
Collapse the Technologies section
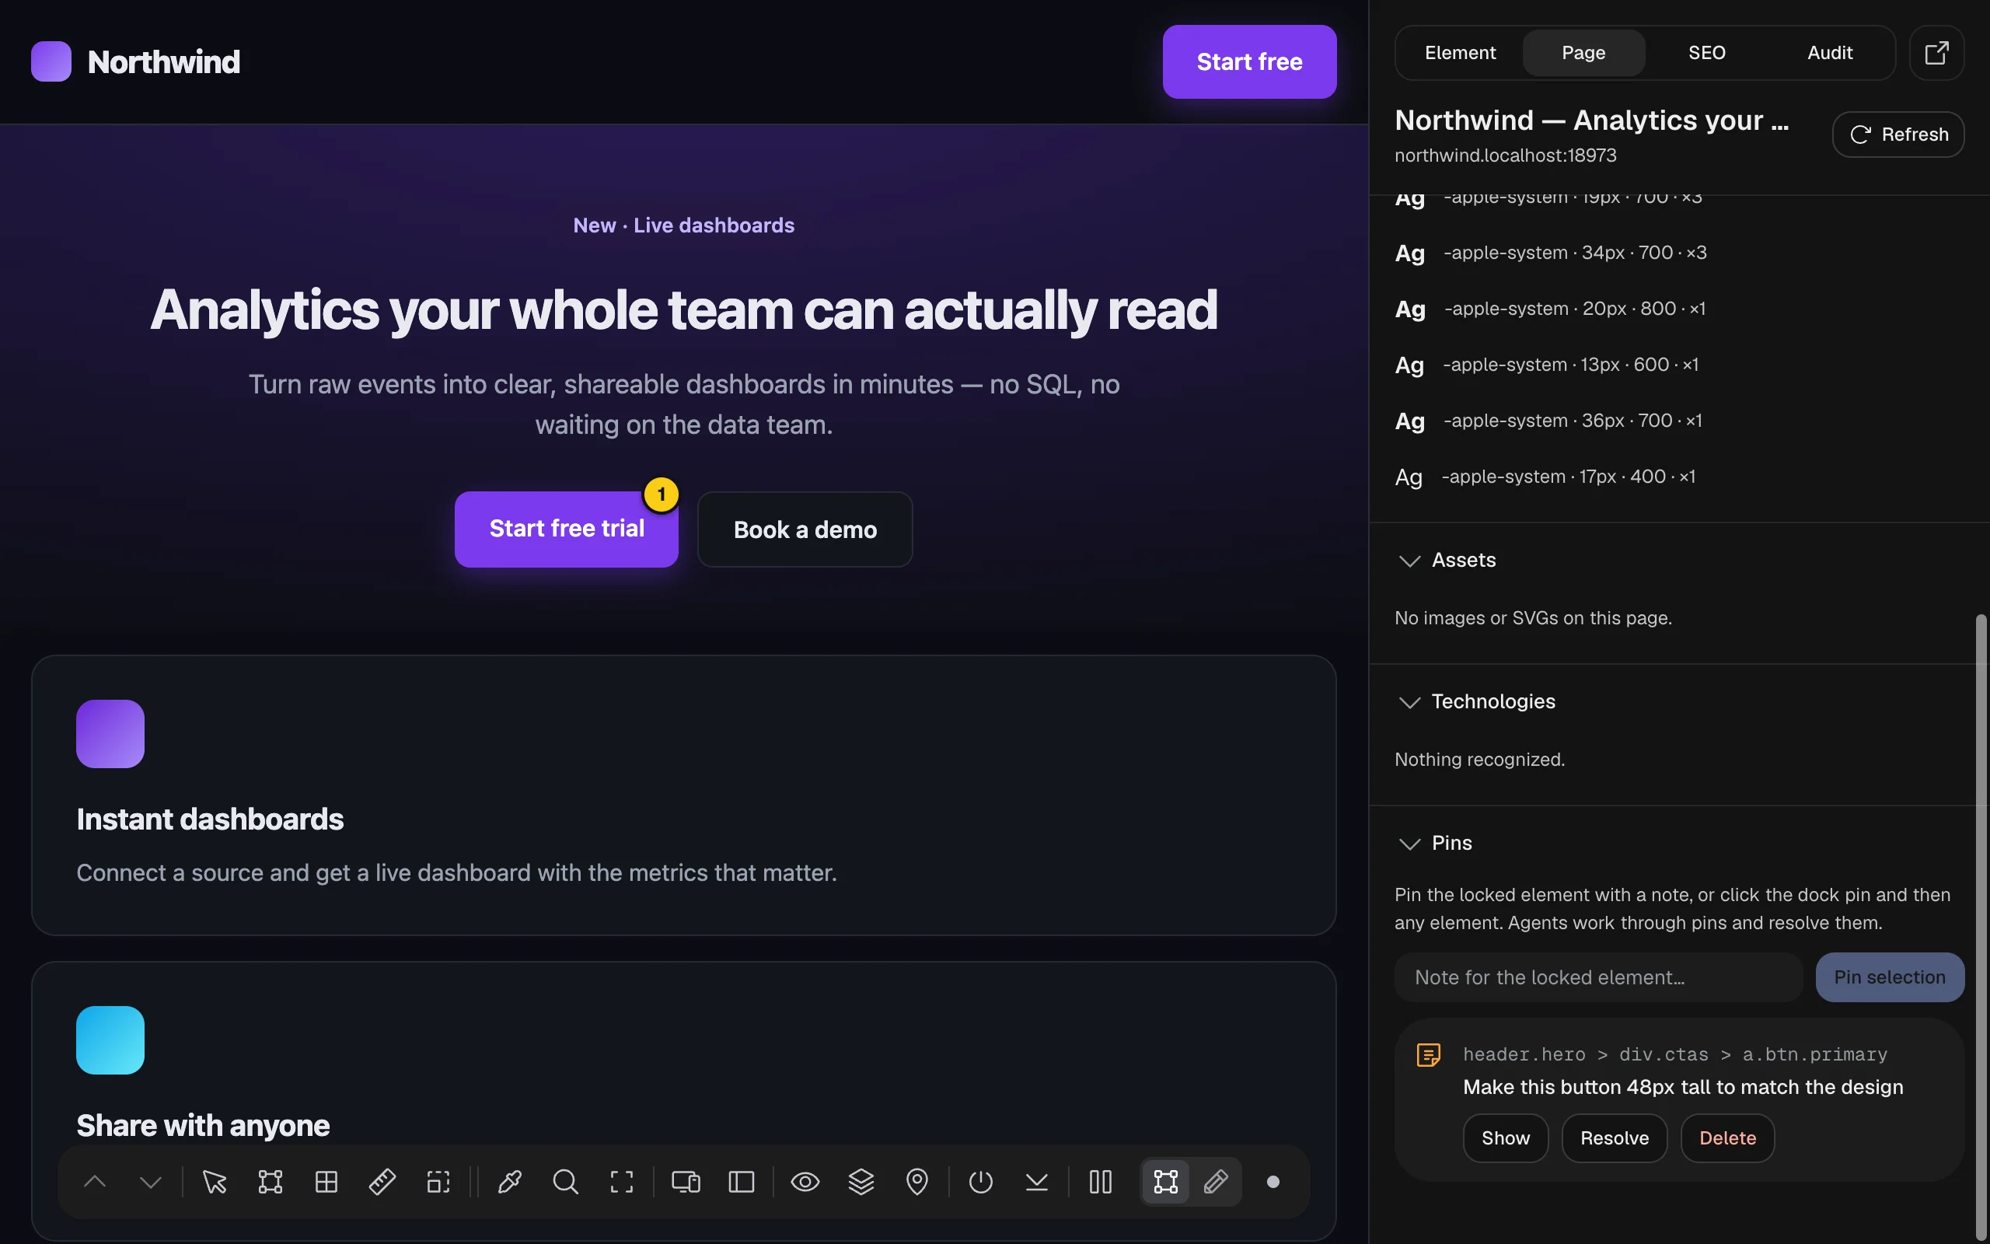pos(1476,702)
